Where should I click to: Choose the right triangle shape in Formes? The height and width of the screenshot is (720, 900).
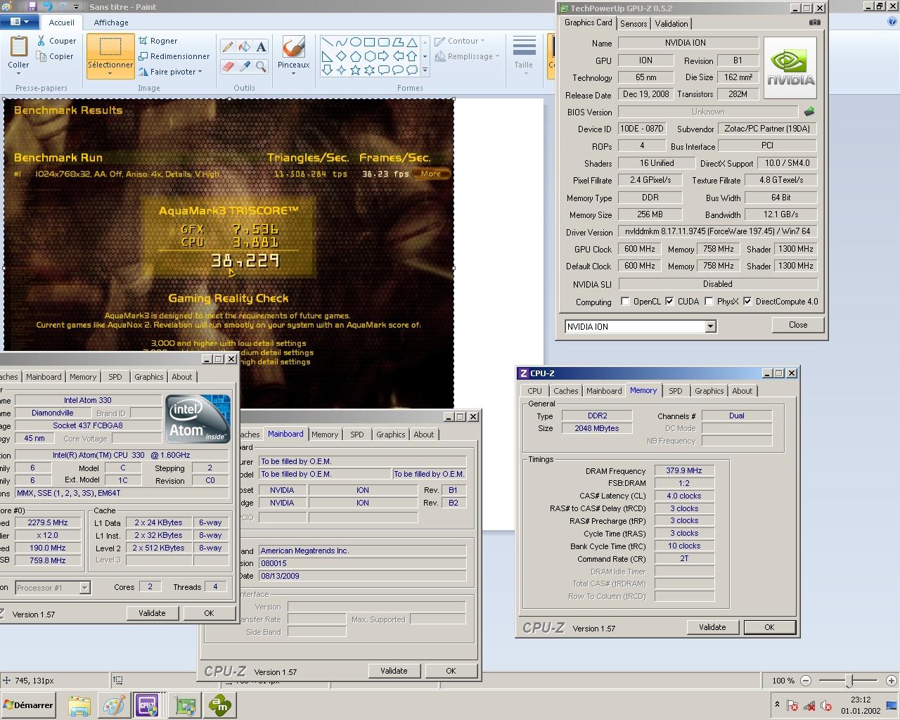[327, 56]
